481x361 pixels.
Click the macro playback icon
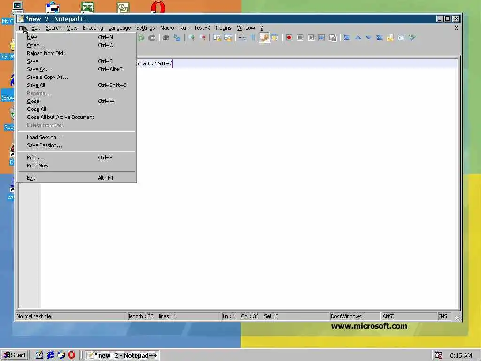pos(311,38)
